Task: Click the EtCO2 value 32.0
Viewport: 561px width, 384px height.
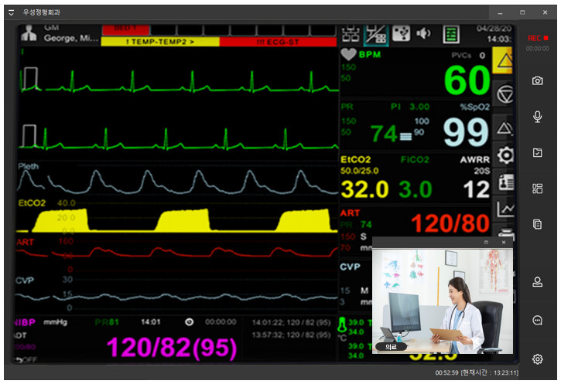Action: click(x=364, y=189)
